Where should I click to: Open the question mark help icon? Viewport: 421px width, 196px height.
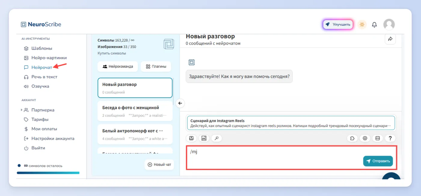point(390,138)
